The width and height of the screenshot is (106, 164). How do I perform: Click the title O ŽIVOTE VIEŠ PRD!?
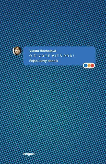click(x=52, y=56)
